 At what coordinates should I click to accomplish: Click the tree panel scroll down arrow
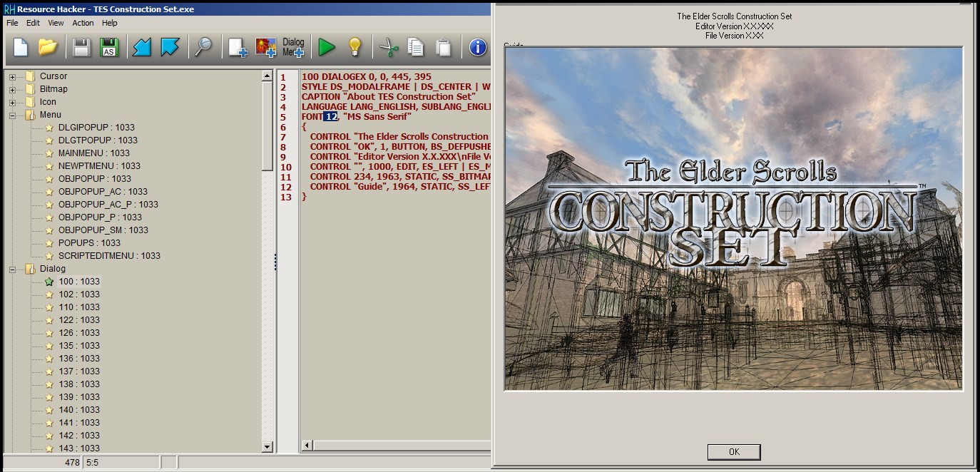coord(267,447)
